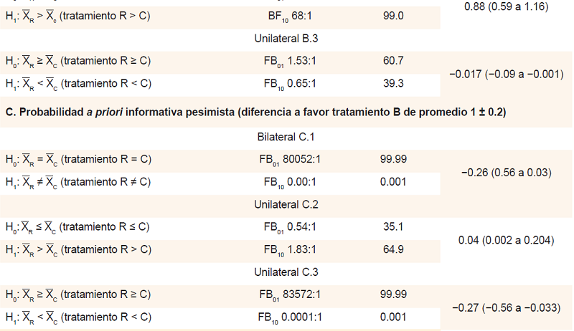Click the FB01 80052:1 cell

click(291, 158)
